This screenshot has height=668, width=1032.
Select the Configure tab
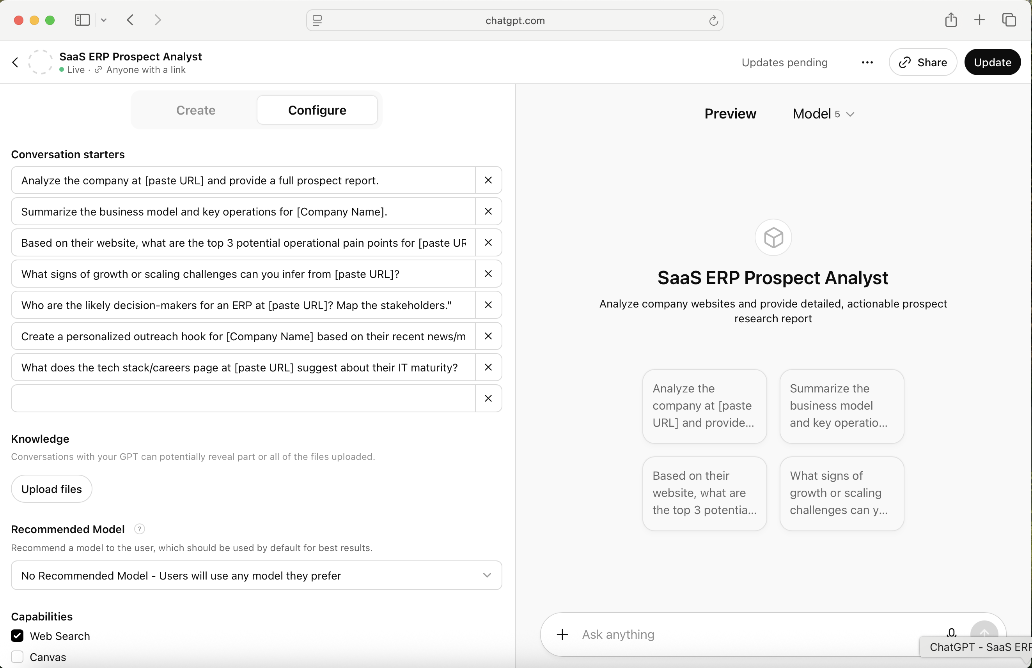click(x=317, y=110)
